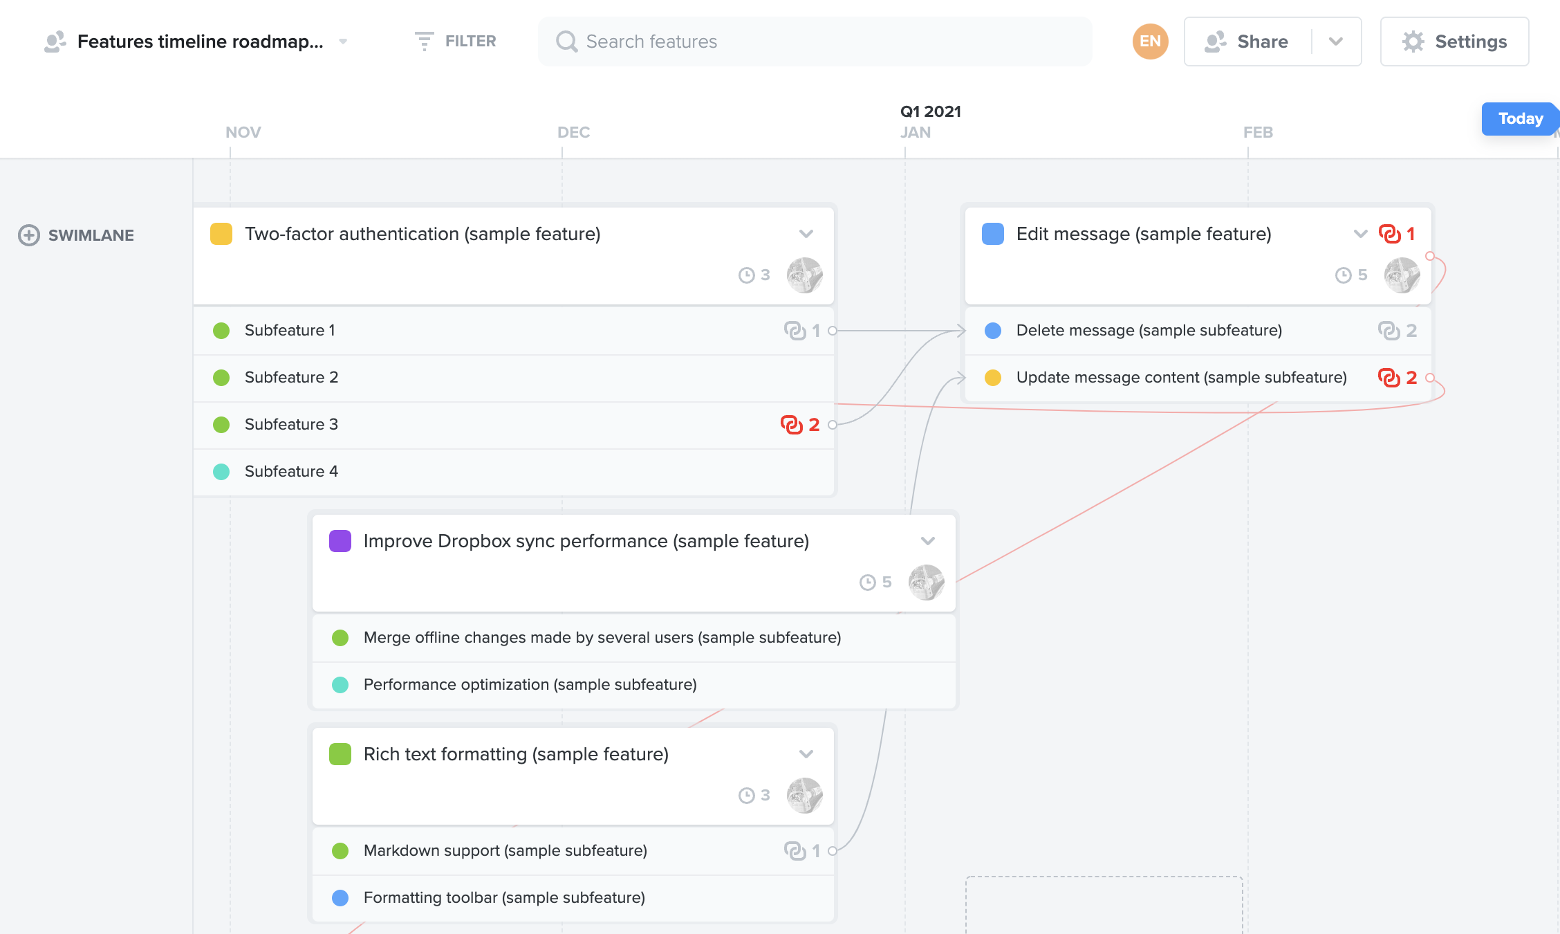Share the roadmap
This screenshot has height=934, width=1560.
coord(1247,42)
